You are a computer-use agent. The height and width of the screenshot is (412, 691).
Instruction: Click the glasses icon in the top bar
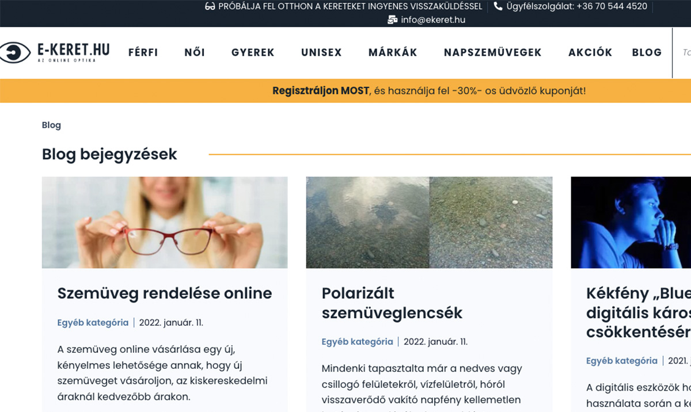210,7
